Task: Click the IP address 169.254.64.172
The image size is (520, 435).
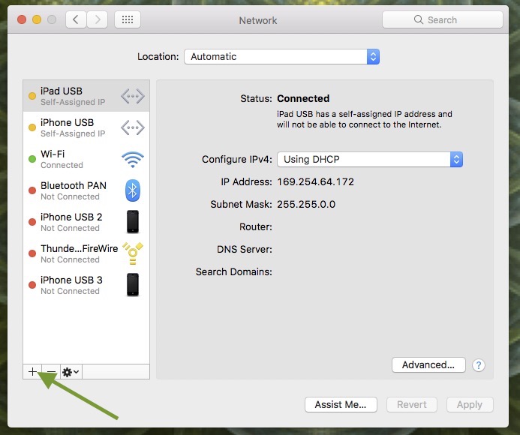Action: pos(315,181)
